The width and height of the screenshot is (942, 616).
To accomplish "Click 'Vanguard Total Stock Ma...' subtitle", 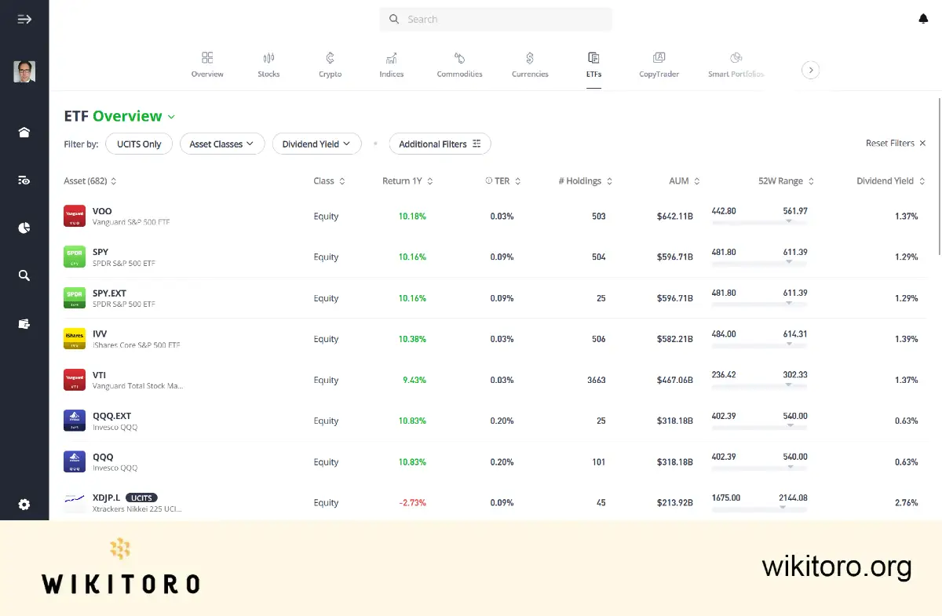I will (x=137, y=386).
